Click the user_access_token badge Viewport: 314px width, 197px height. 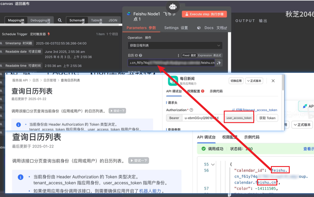[239, 118]
